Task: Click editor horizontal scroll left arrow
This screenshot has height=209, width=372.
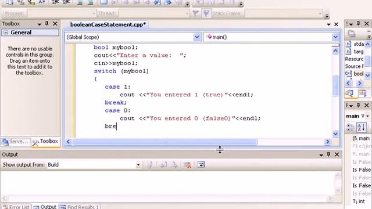Action: [68, 142]
